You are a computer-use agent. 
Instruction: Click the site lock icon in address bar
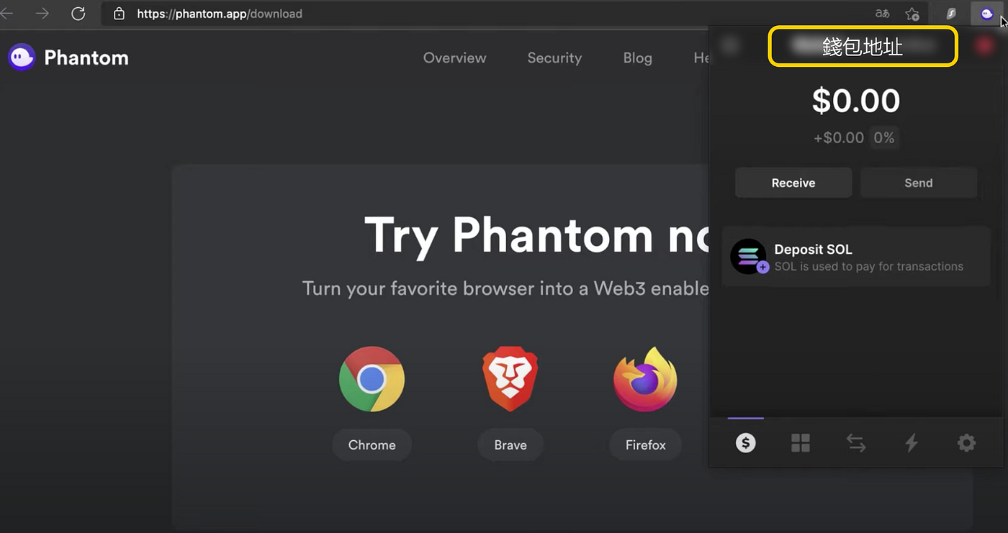[x=120, y=14]
